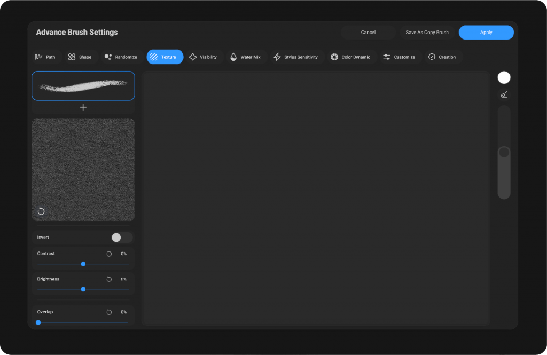This screenshot has width=547, height=355.
Task: Open the Path tab
Action: click(x=45, y=57)
